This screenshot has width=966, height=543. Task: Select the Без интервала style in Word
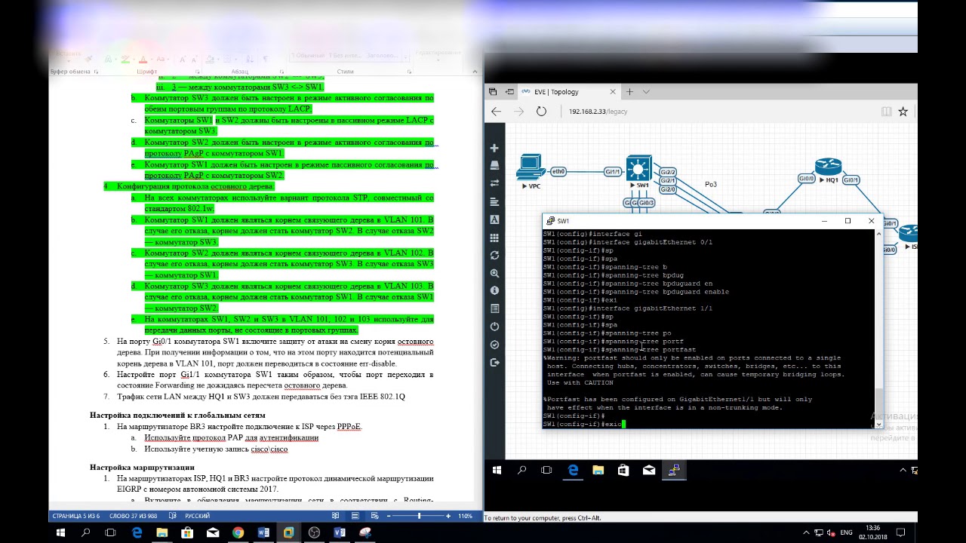pyautogui.click(x=344, y=56)
